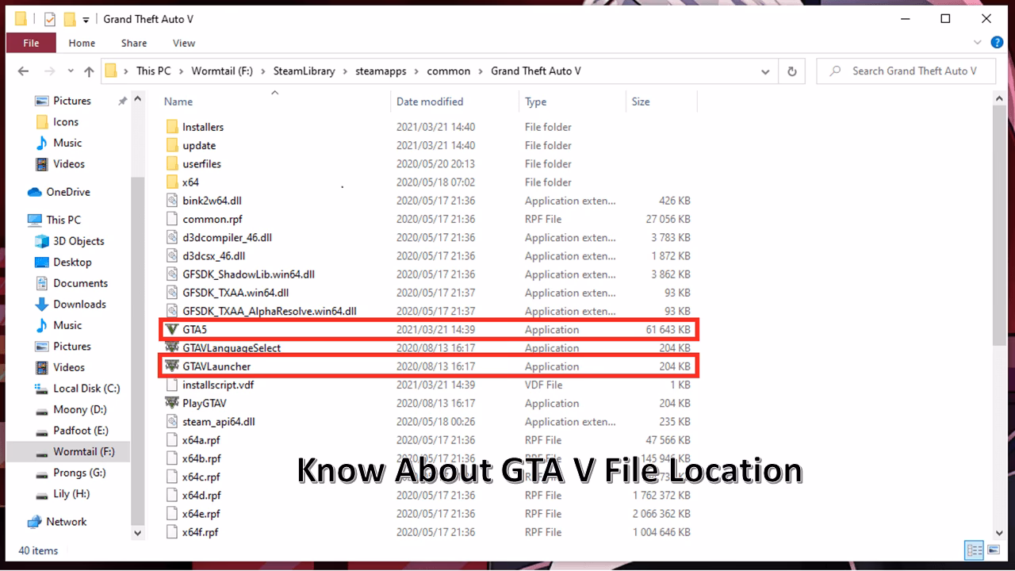1015x571 pixels.
Task: Click the New folder quick access icon
Action: tap(70, 19)
